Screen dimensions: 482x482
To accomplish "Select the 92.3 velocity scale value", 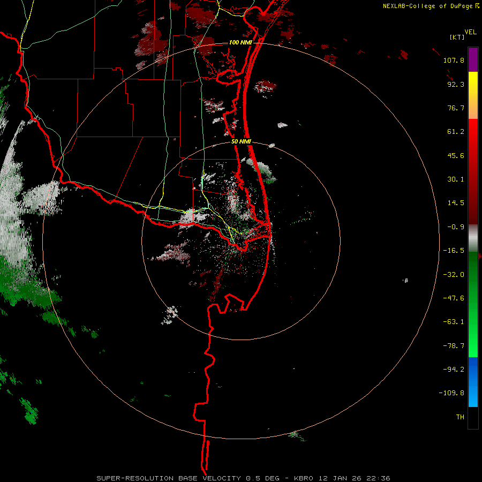I will click(x=456, y=84).
